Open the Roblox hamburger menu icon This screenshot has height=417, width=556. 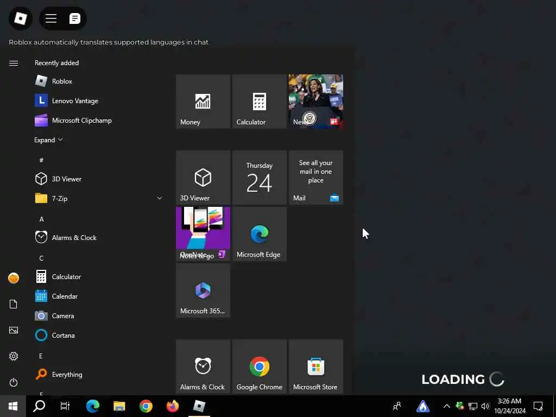pyautogui.click(x=51, y=18)
